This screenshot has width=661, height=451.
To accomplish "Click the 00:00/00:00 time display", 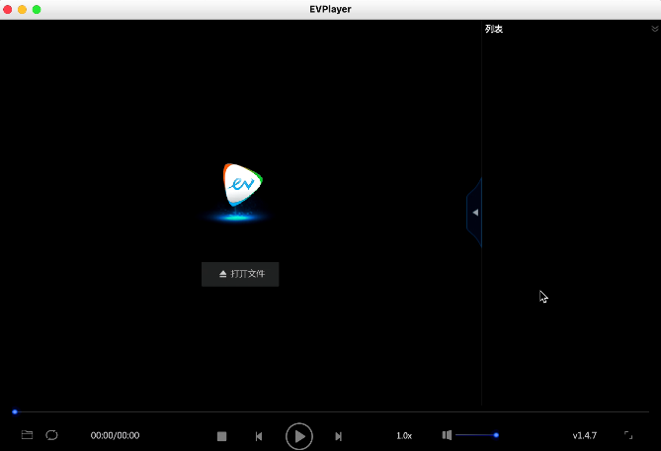I will 115,435.
